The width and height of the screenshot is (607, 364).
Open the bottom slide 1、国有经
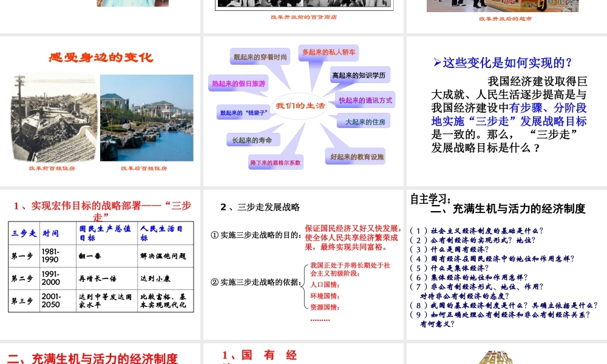(303, 354)
